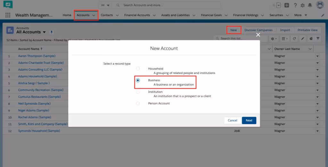Click the Accounts object icon in list header
Viewport: 328px width, 167px height.
[10, 30]
